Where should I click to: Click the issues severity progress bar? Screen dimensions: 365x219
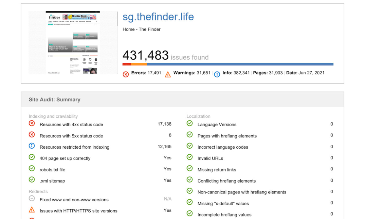point(228,64)
